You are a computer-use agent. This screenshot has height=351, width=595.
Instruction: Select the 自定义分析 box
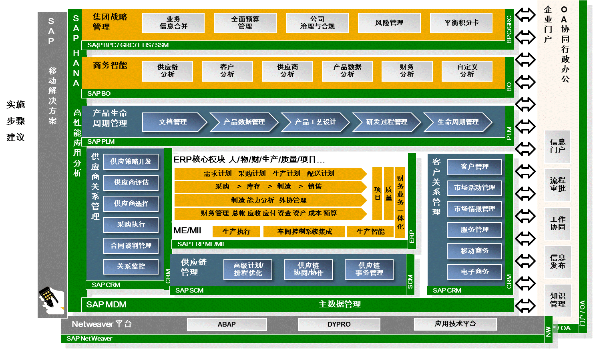[467, 71]
